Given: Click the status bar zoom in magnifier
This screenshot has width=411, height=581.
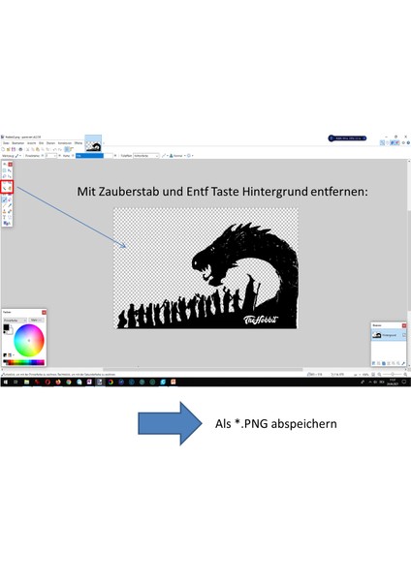Looking at the screenshot, I should [405, 374].
